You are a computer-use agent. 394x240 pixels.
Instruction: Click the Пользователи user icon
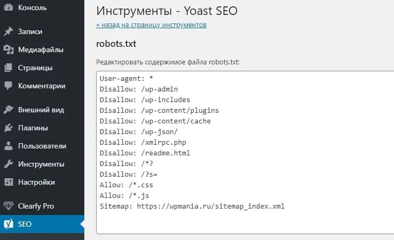click(x=8, y=146)
